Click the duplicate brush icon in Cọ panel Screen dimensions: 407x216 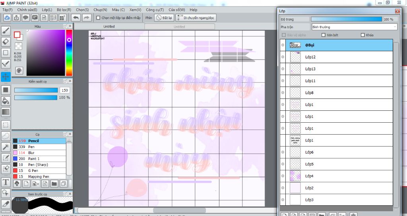coord(63,183)
